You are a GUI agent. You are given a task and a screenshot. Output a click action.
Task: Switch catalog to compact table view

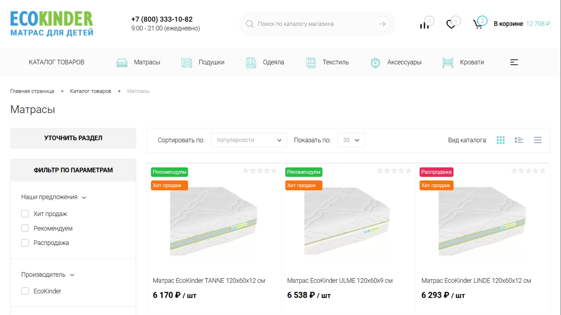click(538, 140)
